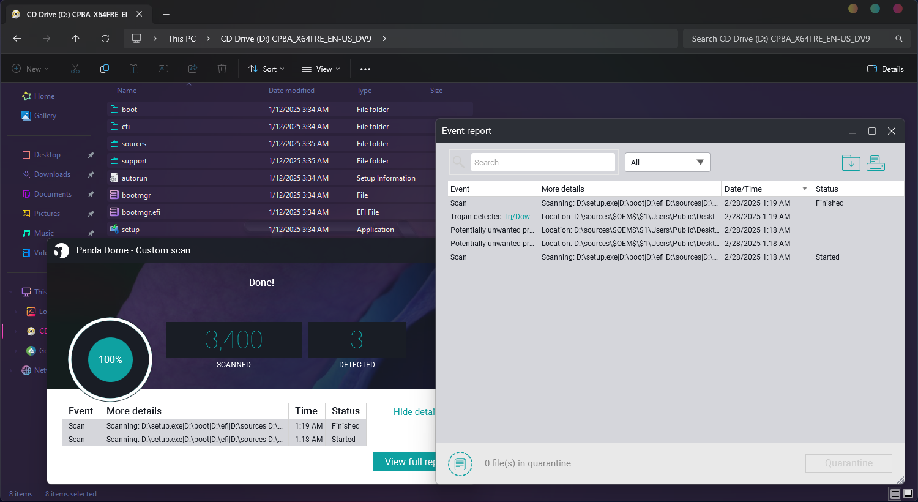Open the View dropdown menu
Screen dimensions: 918x502
(321, 69)
